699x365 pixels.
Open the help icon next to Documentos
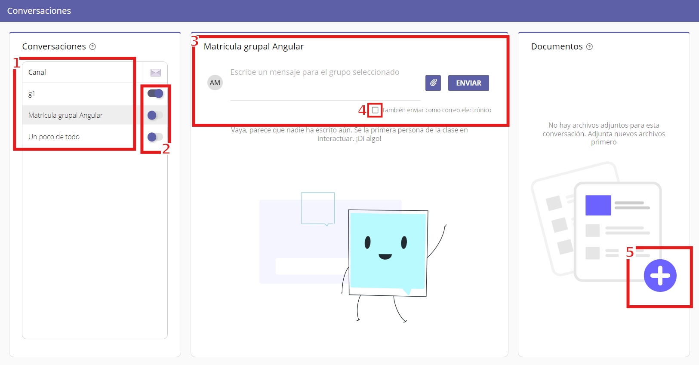tap(589, 47)
